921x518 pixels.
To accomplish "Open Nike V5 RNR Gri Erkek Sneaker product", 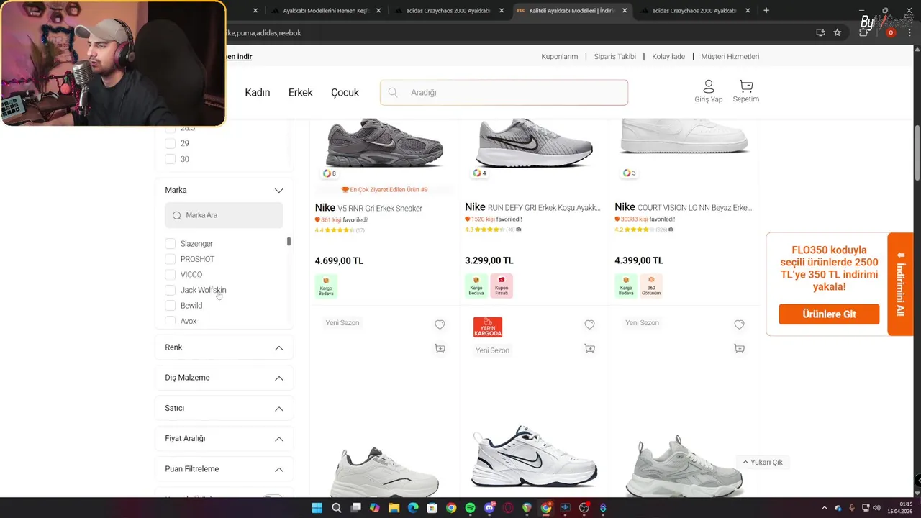I will 368,208.
